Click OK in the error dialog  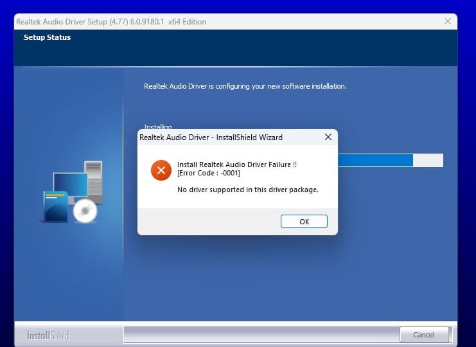point(304,221)
